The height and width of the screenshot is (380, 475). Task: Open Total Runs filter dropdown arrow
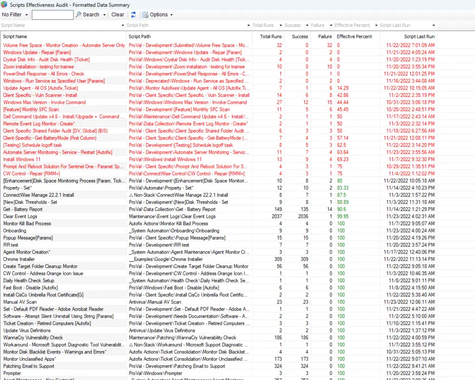pos(281,26)
